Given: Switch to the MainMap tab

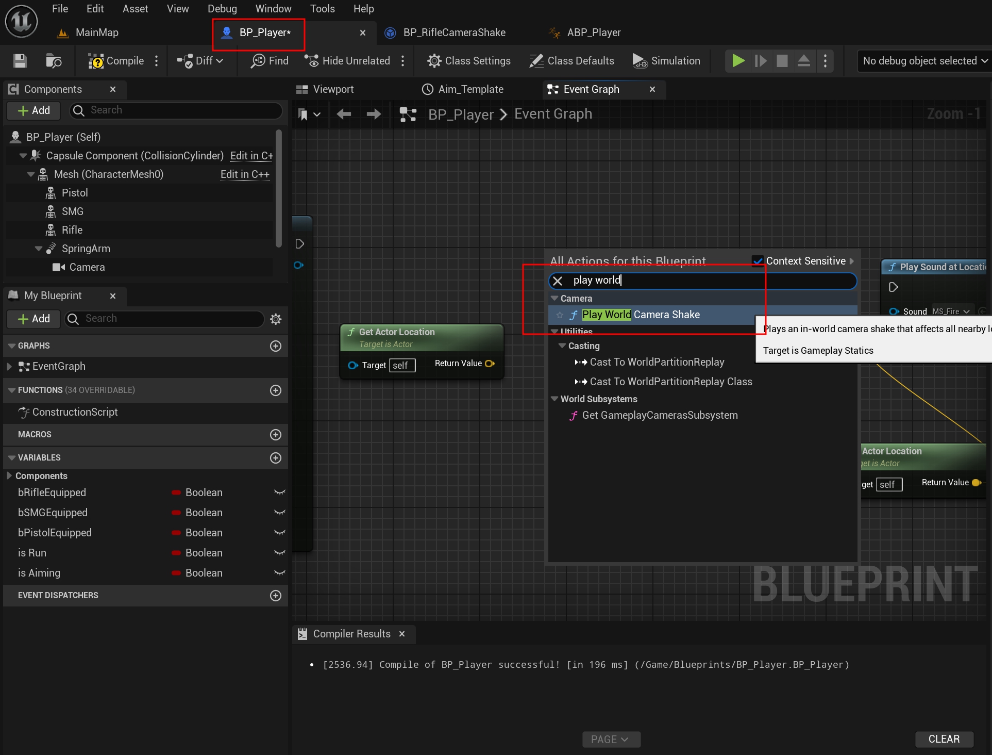Looking at the screenshot, I should [x=97, y=32].
